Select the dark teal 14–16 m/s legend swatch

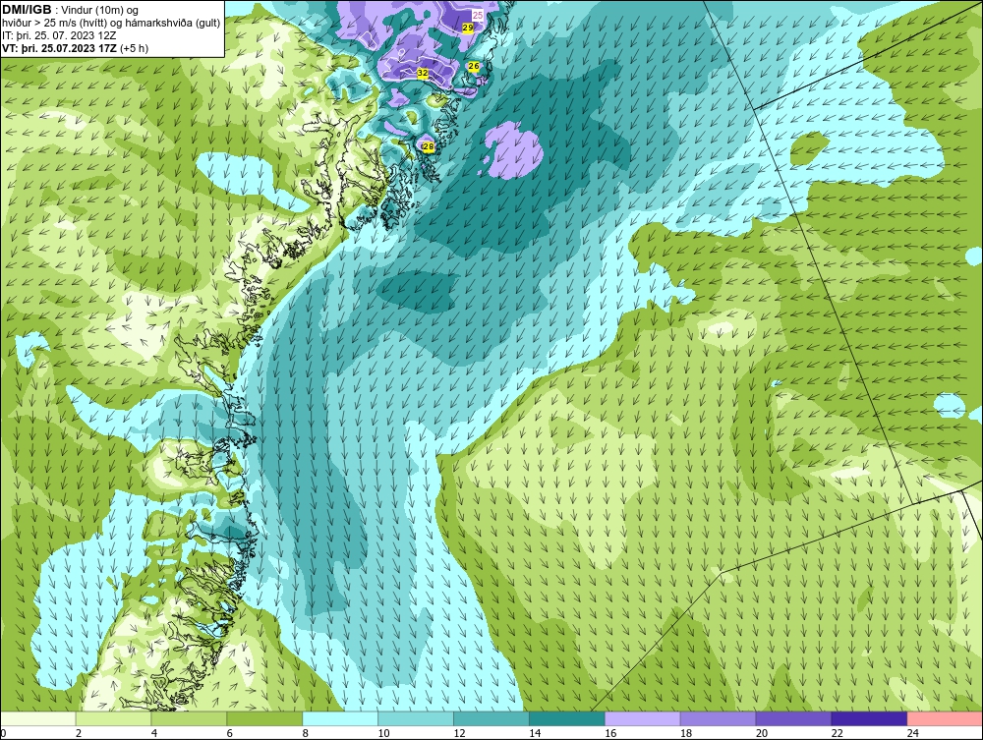tap(567, 718)
